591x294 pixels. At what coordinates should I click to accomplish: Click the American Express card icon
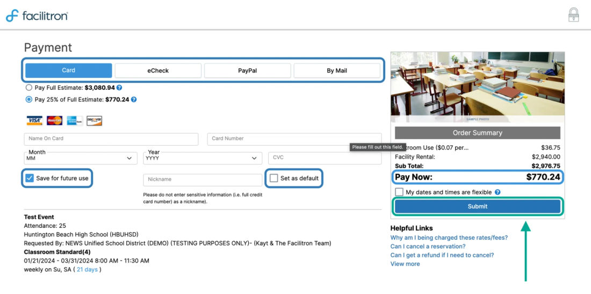click(75, 120)
